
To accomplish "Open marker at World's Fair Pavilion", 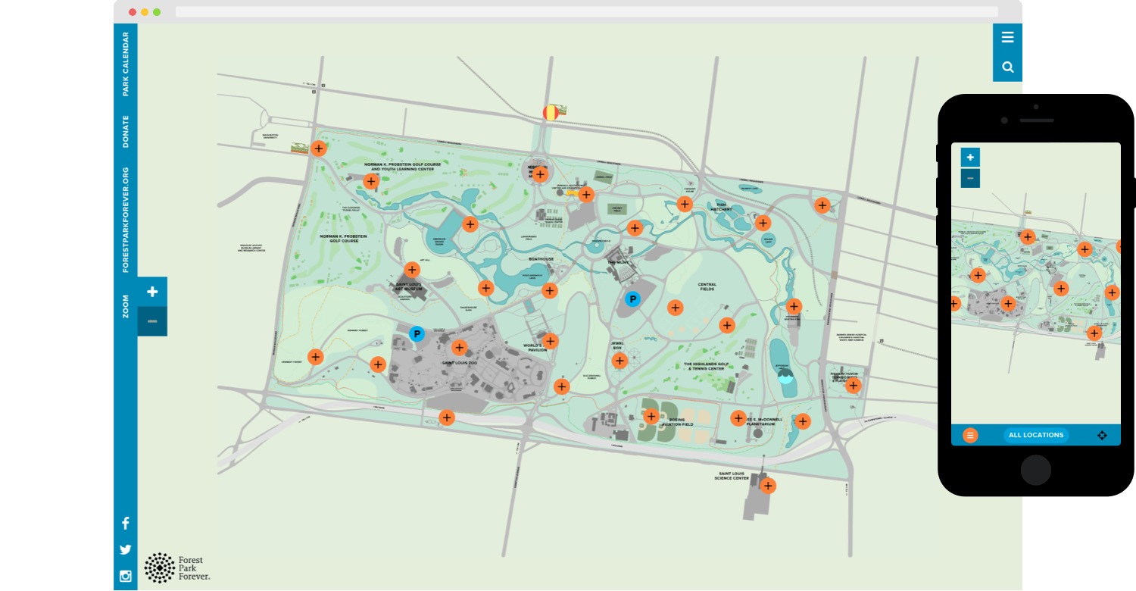I will 551,341.
